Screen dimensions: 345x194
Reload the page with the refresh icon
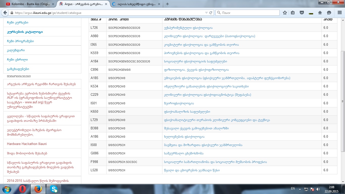click(211, 13)
